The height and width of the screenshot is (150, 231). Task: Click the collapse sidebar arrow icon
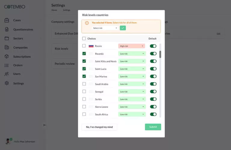[x=45, y=125]
